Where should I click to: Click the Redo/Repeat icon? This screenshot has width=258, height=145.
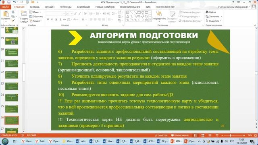click(22, 2)
